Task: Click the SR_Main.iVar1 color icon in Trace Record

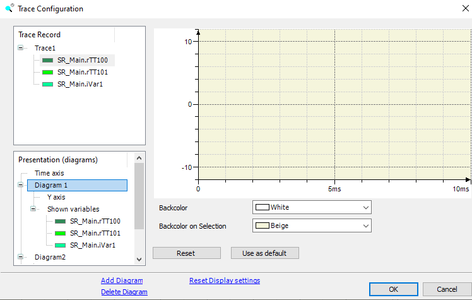Action: (x=47, y=84)
